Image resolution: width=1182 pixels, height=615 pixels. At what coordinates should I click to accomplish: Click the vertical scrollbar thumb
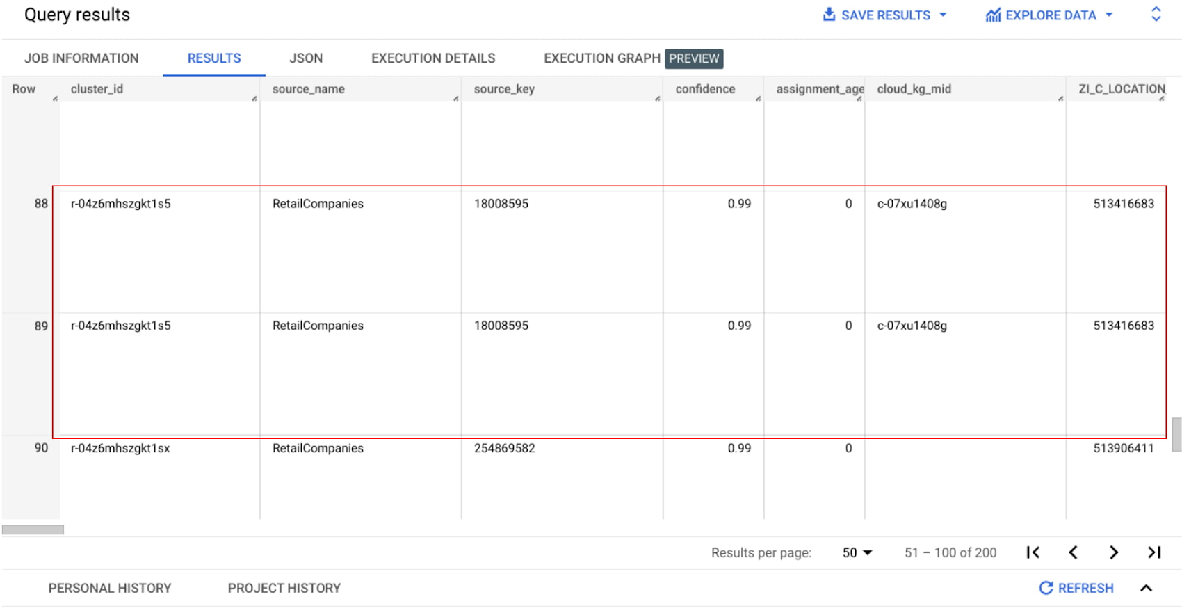(x=1176, y=434)
